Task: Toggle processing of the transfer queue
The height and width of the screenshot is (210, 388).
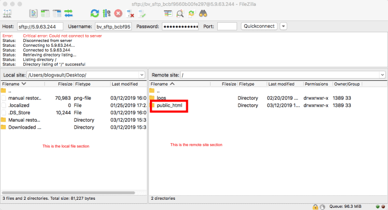Action: point(106,13)
